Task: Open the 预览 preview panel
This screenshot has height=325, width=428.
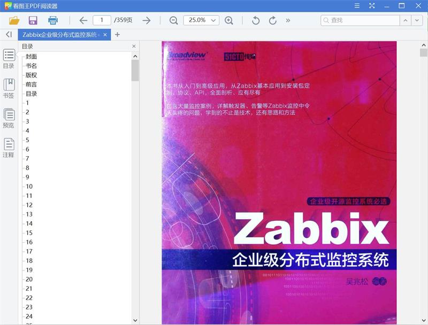Action: [8, 118]
